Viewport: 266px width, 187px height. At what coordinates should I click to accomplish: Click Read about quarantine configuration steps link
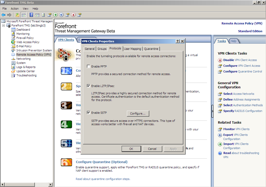pyautogui.click(x=103, y=179)
